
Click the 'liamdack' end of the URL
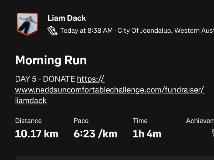[31, 101]
